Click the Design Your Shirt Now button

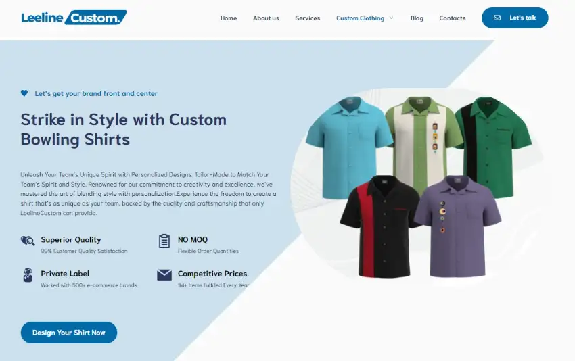69,333
